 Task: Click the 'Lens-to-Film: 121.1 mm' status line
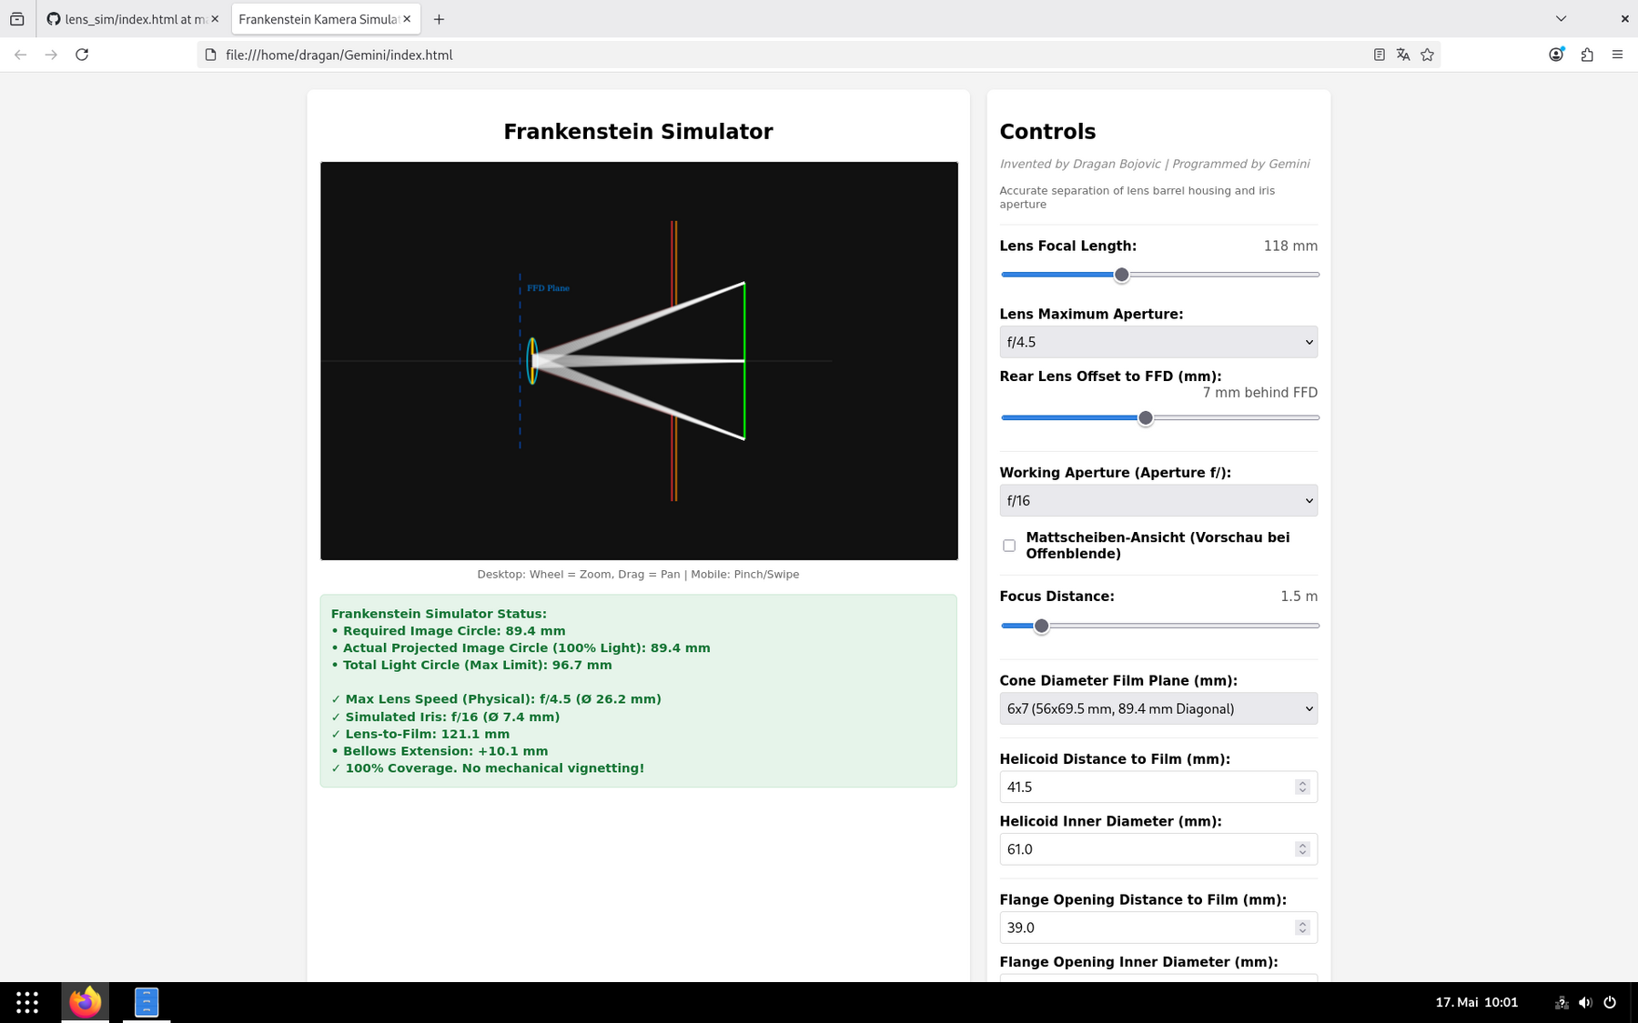pyautogui.click(x=420, y=734)
